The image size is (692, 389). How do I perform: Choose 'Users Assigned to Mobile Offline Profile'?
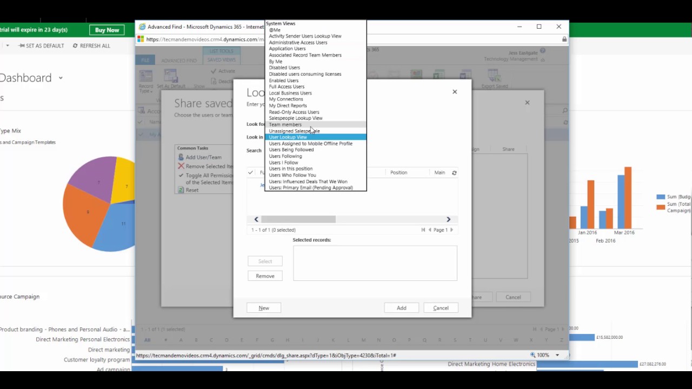315,144
